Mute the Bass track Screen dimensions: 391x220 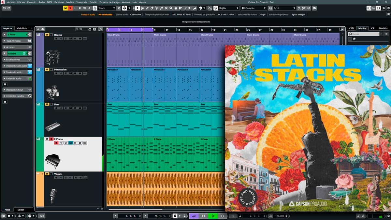[47, 104]
